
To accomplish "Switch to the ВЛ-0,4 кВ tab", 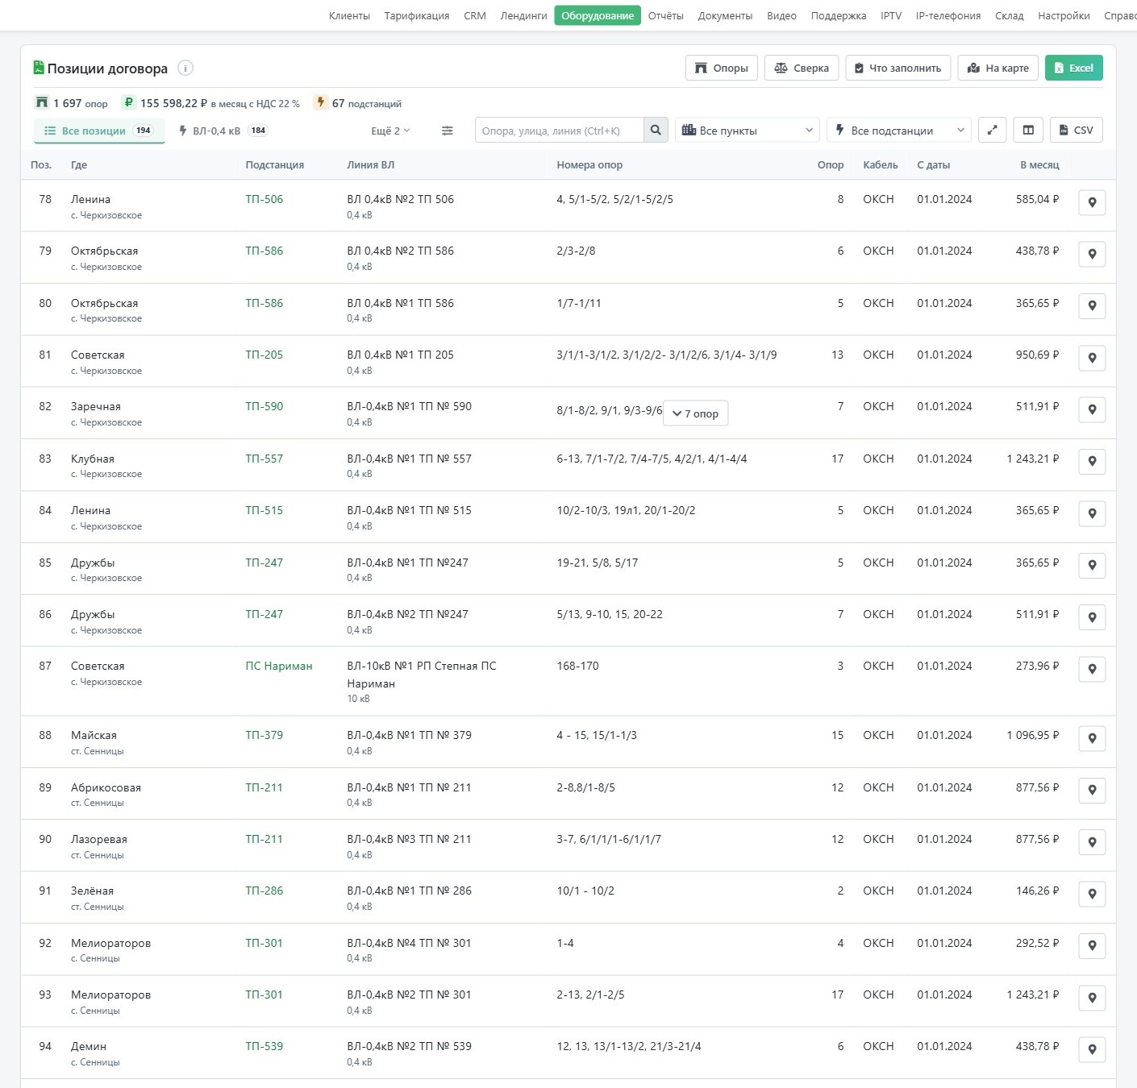I will pos(223,131).
